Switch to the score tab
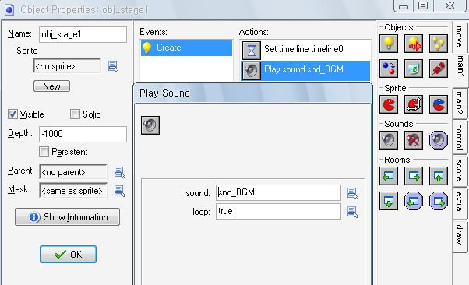 (460, 171)
